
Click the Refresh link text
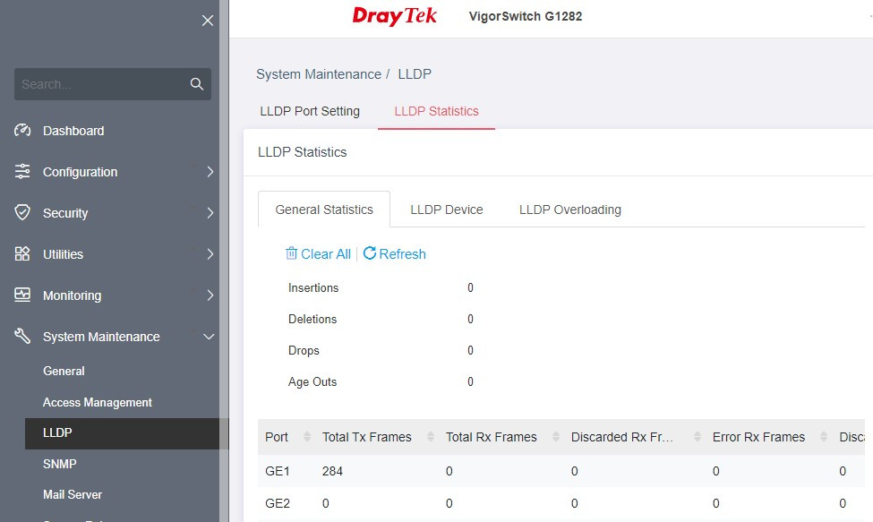click(403, 254)
